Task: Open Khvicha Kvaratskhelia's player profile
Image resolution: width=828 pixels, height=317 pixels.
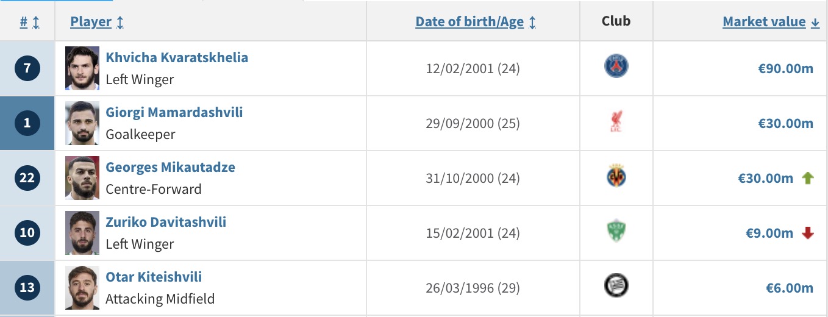Action: point(177,58)
